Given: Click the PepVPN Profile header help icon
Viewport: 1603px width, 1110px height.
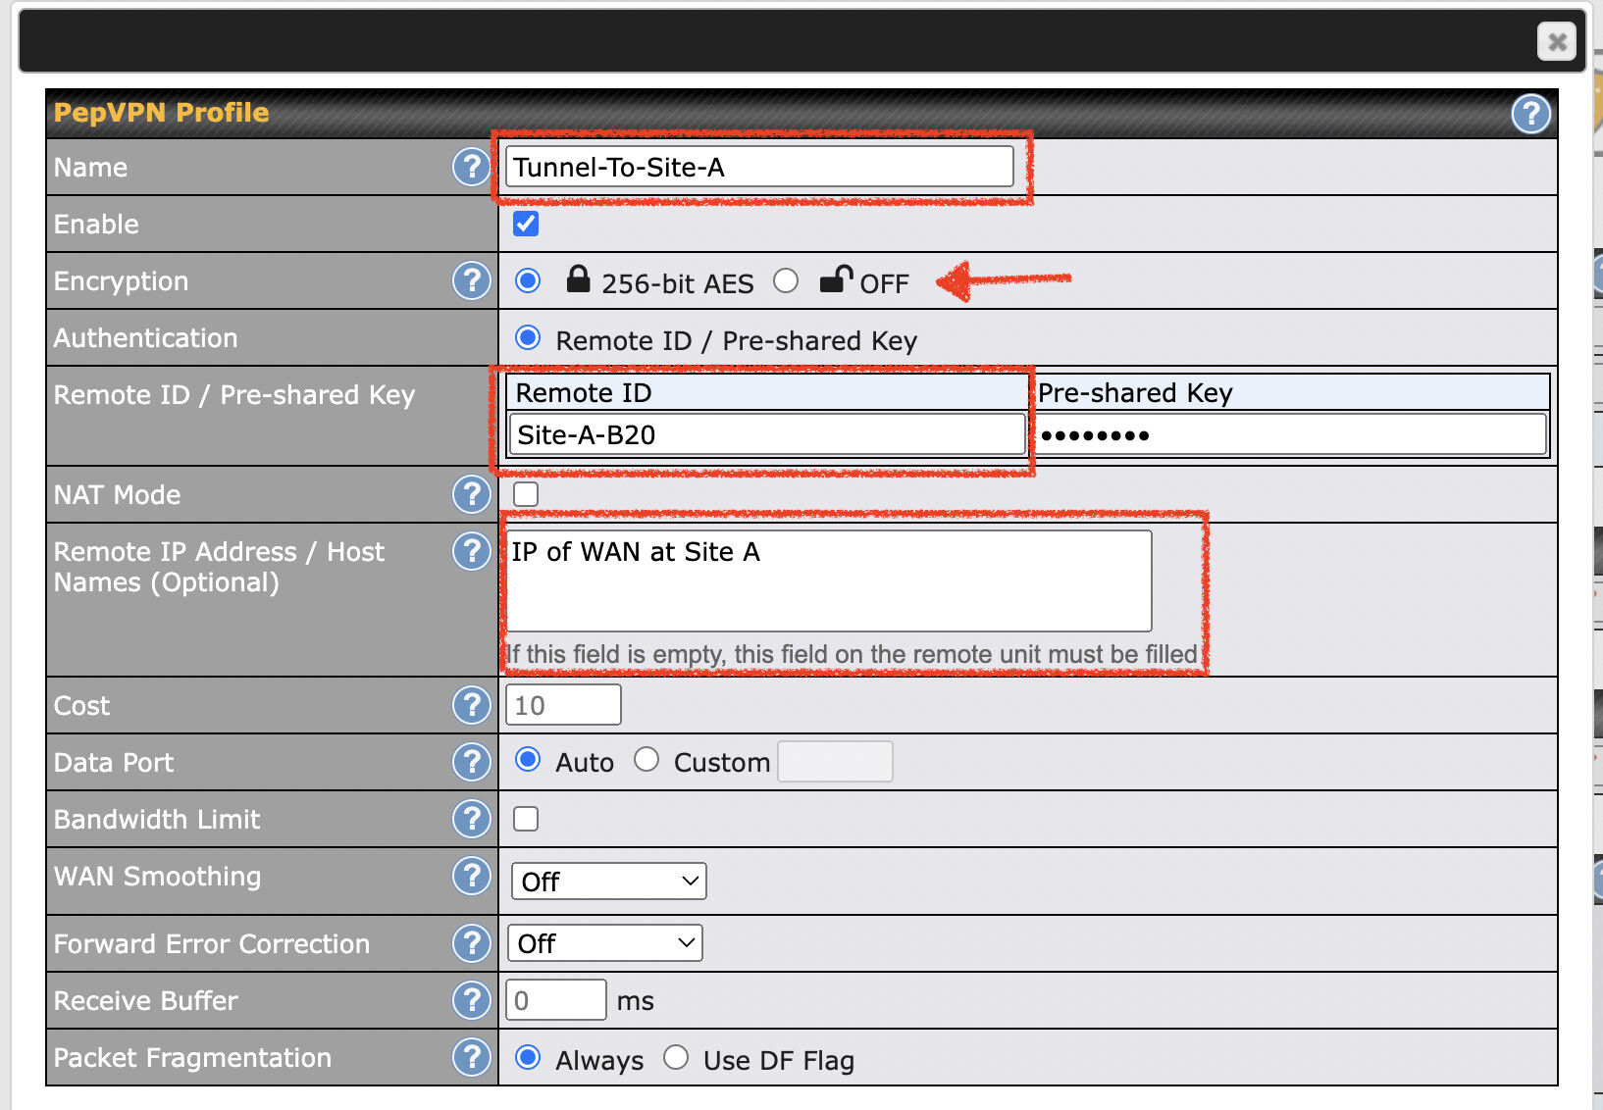Looking at the screenshot, I should 1530,114.
